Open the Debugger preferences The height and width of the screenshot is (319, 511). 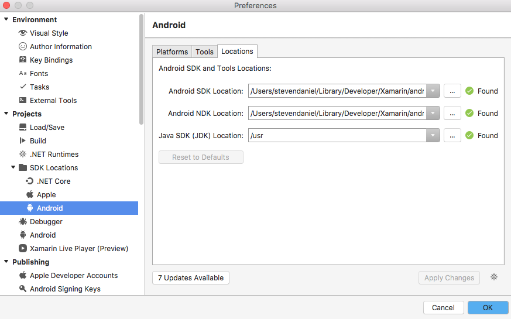[46, 222]
